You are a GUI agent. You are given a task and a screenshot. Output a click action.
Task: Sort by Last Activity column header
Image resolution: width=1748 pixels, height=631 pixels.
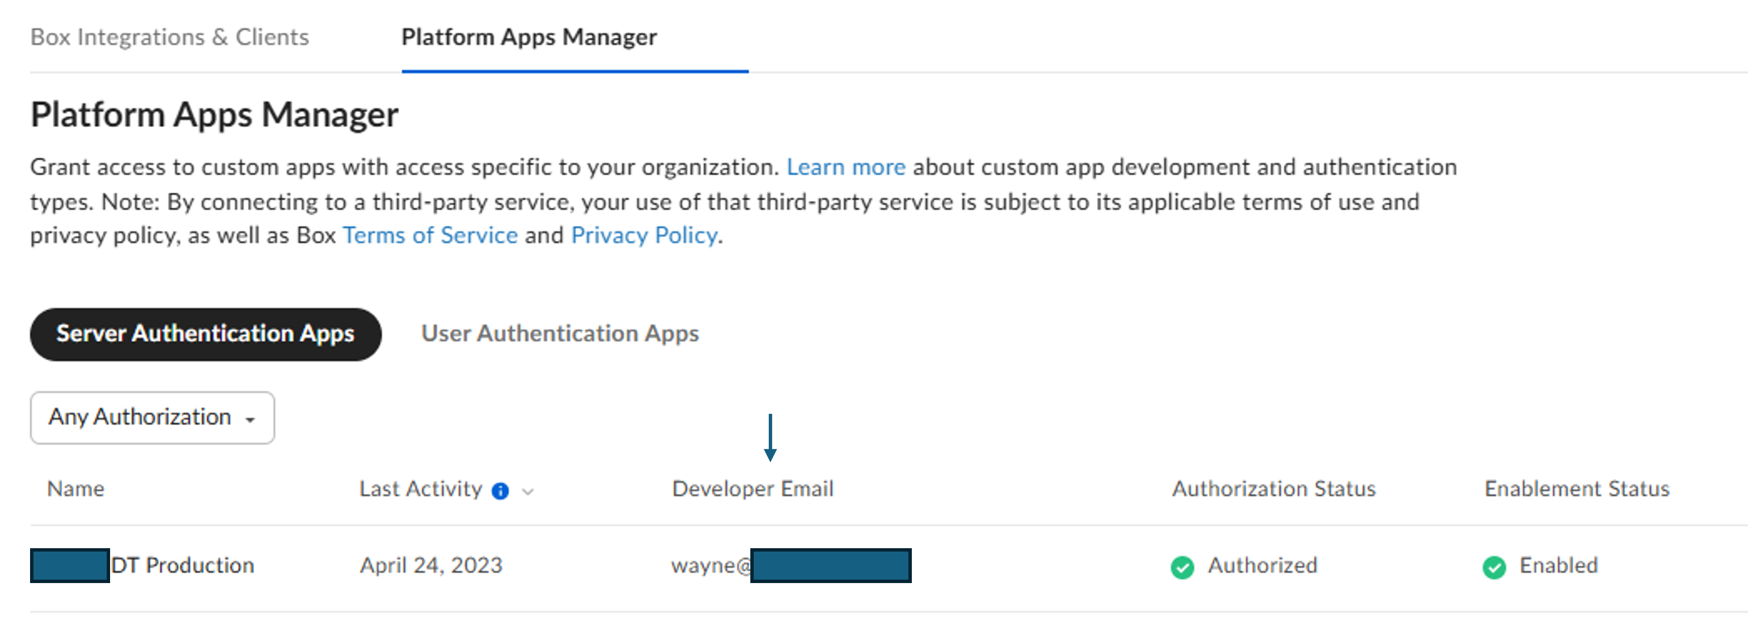click(x=420, y=489)
